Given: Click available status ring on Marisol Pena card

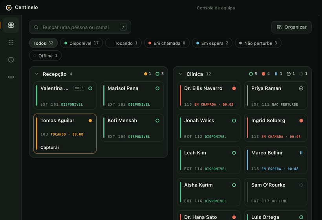Looking at the screenshot, I should [157, 88].
